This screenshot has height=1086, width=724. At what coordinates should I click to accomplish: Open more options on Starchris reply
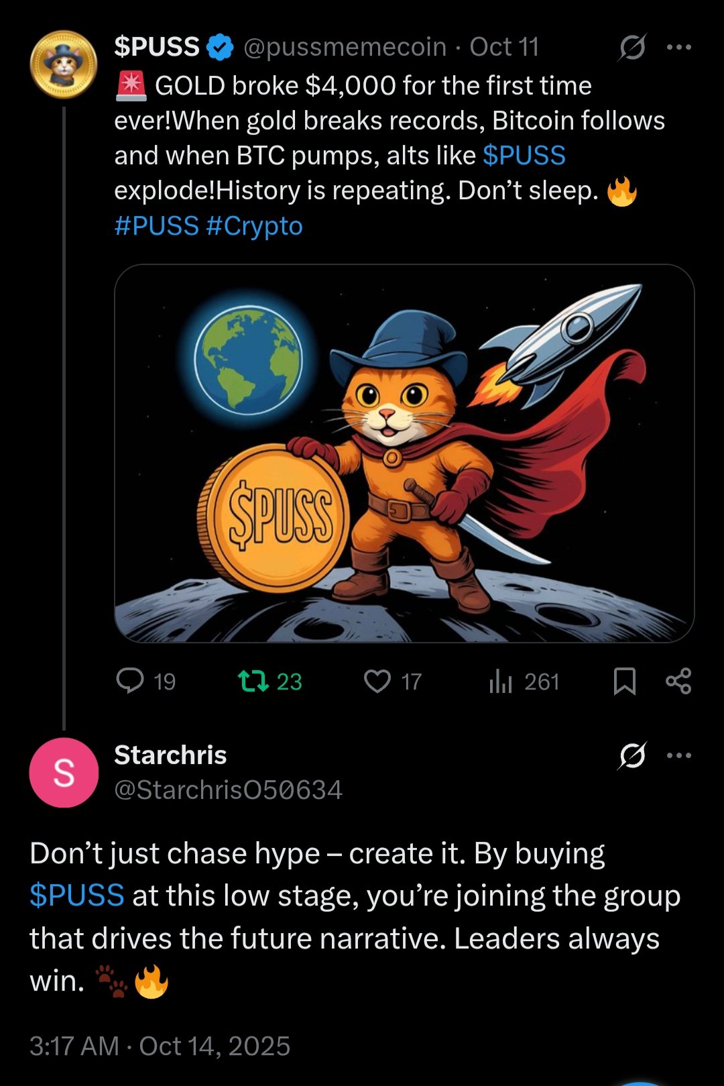point(679,755)
